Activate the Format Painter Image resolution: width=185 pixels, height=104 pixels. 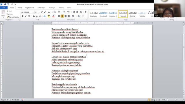[13, 17]
